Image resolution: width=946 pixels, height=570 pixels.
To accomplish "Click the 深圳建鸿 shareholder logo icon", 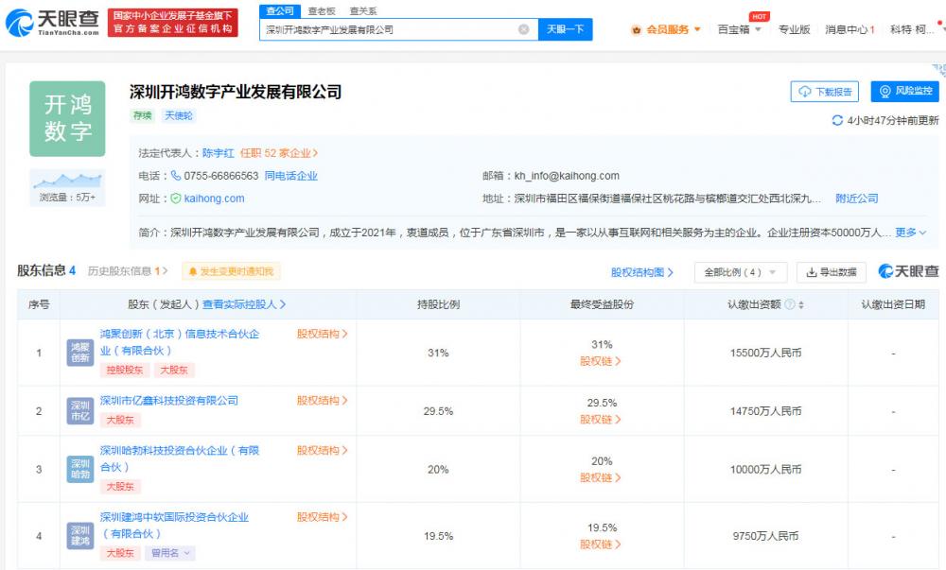I will pyautogui.click(x=79, y=536).
